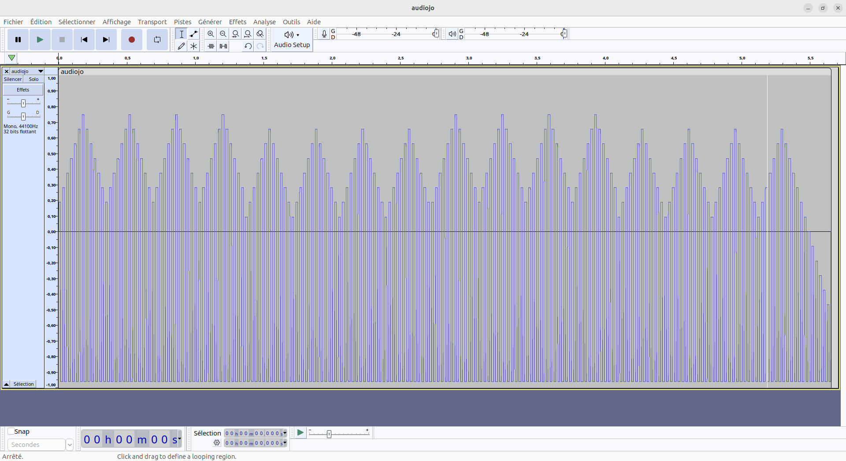Click the track gain slider

23,103
